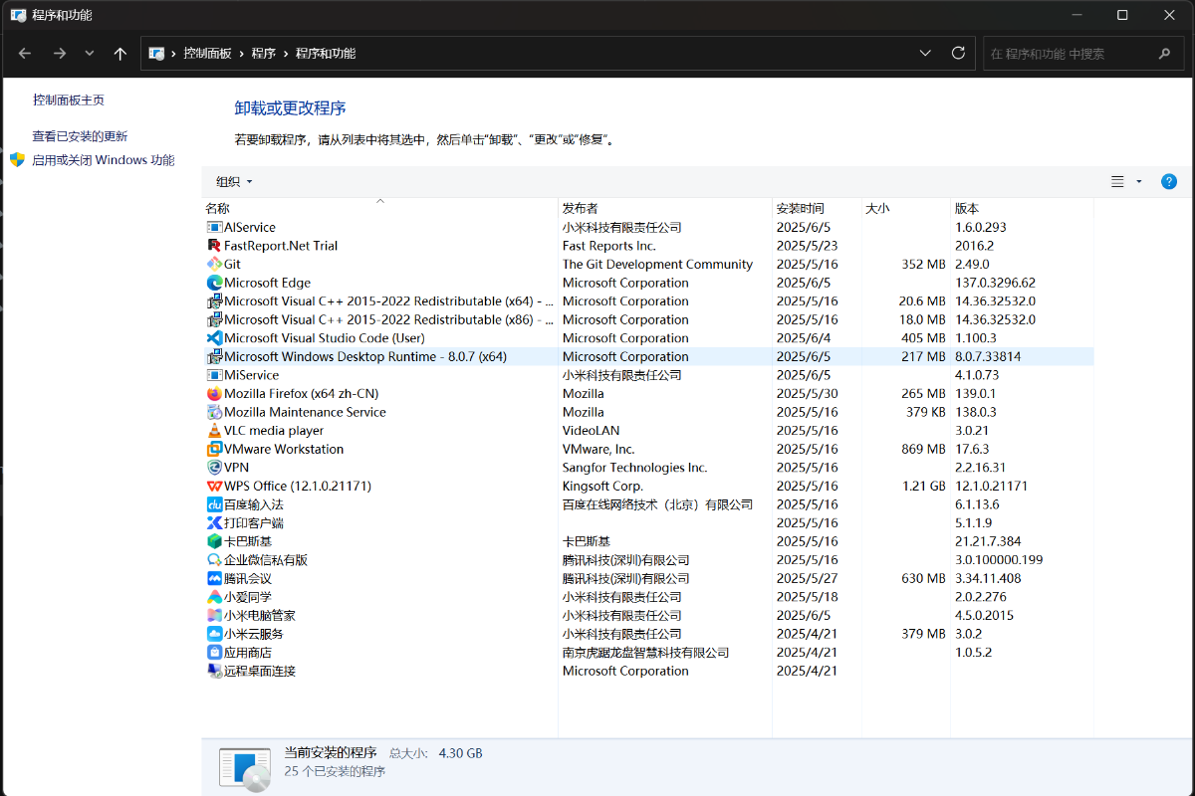1195x796 pixels.
Task: Click the 打印客户端 icon
Action: (x=214, y=522)
